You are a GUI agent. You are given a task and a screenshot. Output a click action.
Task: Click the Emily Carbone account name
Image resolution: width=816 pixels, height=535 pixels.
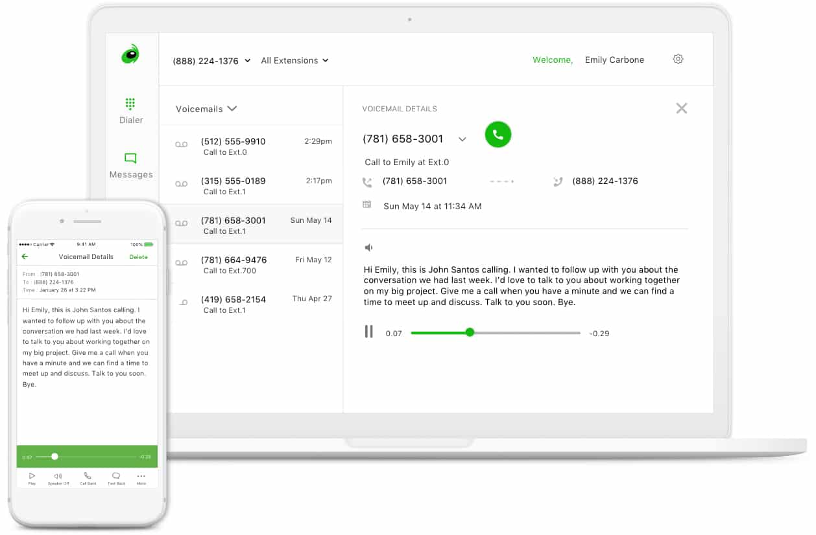(x=614, y=60)
